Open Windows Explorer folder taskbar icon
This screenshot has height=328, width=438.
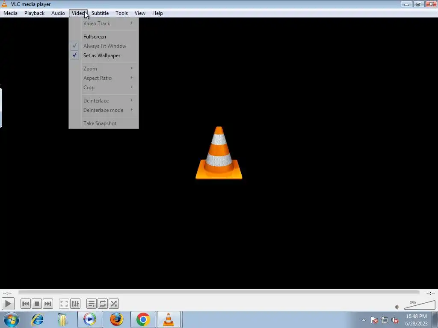62,319
